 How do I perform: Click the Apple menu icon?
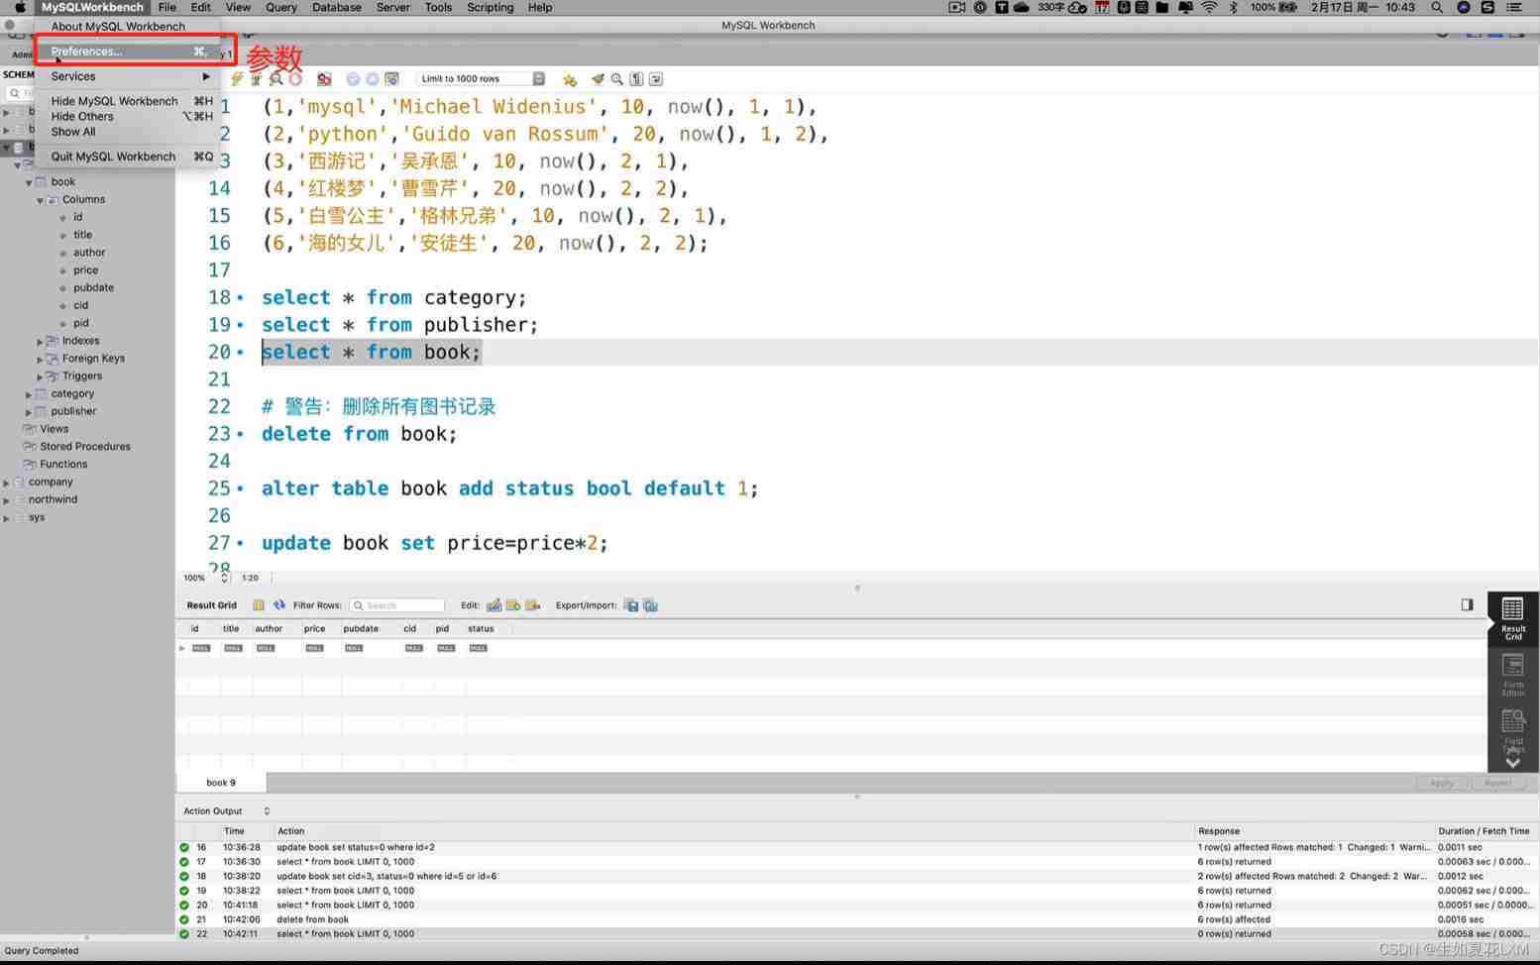pyautogui.click(x=19, y=7)
